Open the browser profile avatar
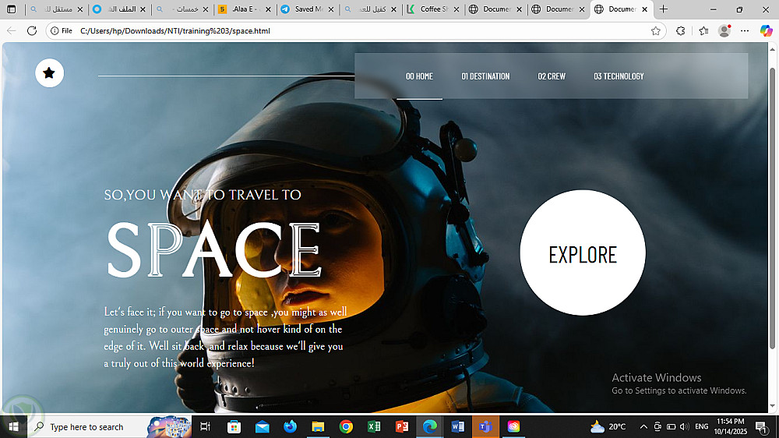 click(x=724, y=31)
